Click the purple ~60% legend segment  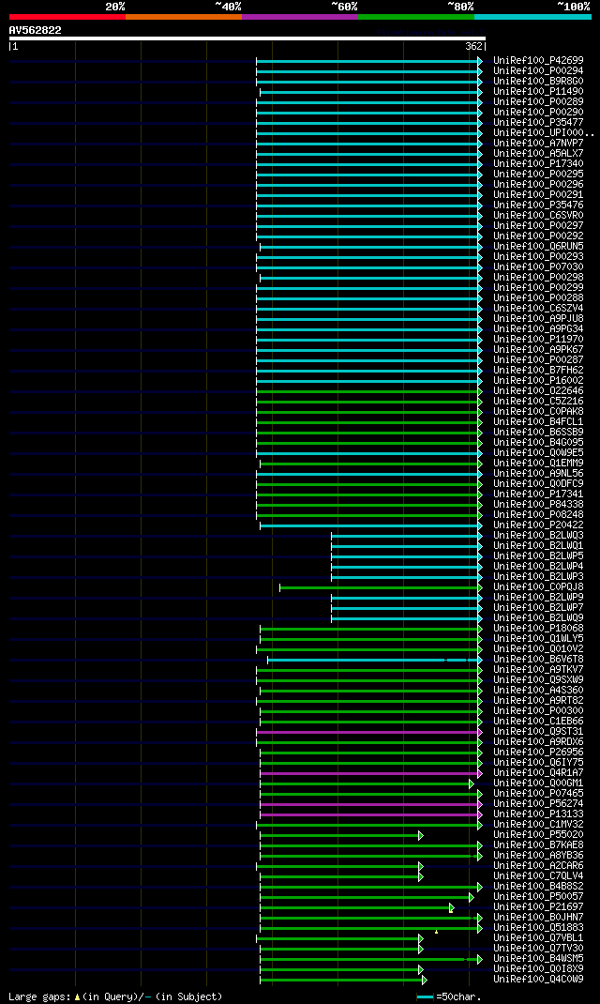300,17
